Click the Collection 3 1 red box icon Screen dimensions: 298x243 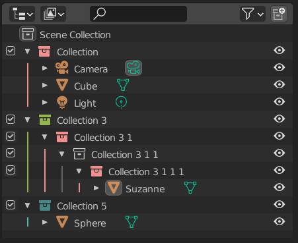pos(62,137)
